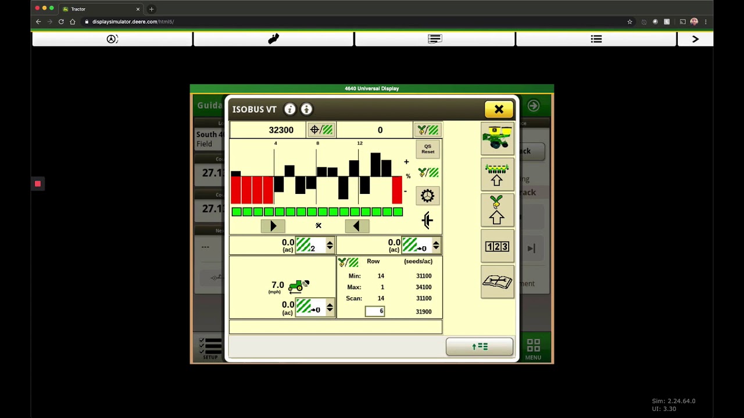Open a new browser tab with the plus
Screen dimensions: 744x418
(x=151, y=9)
